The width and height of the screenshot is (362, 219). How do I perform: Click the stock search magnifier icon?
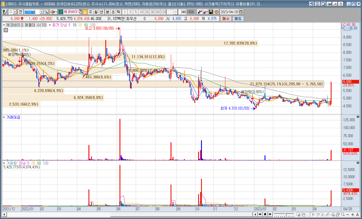click(46, 12)
